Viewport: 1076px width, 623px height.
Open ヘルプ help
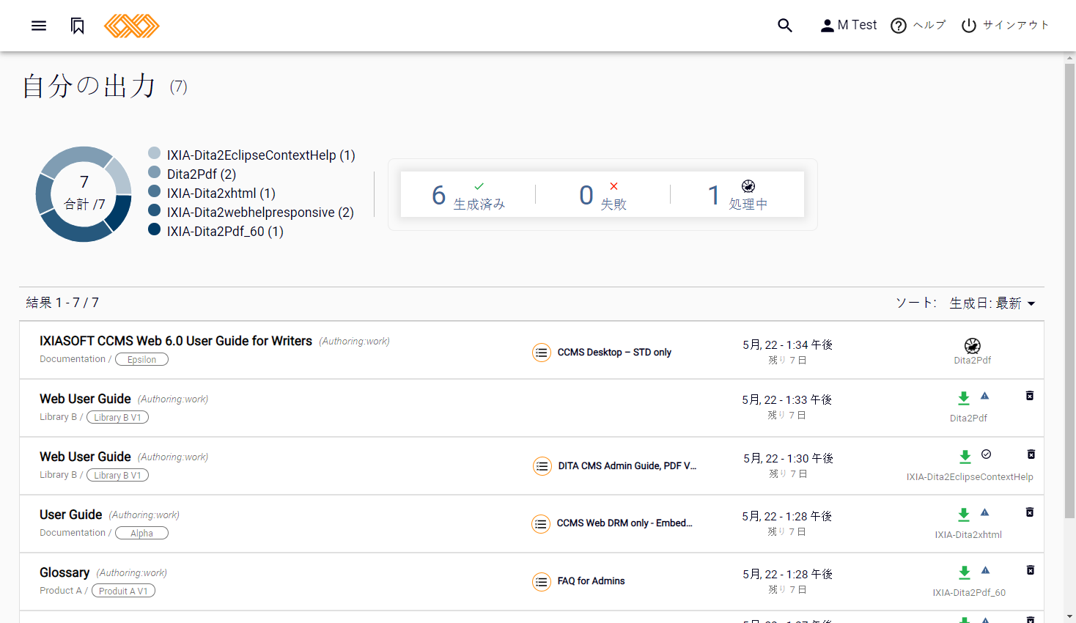pyautogui.click(x=918, y=26)
